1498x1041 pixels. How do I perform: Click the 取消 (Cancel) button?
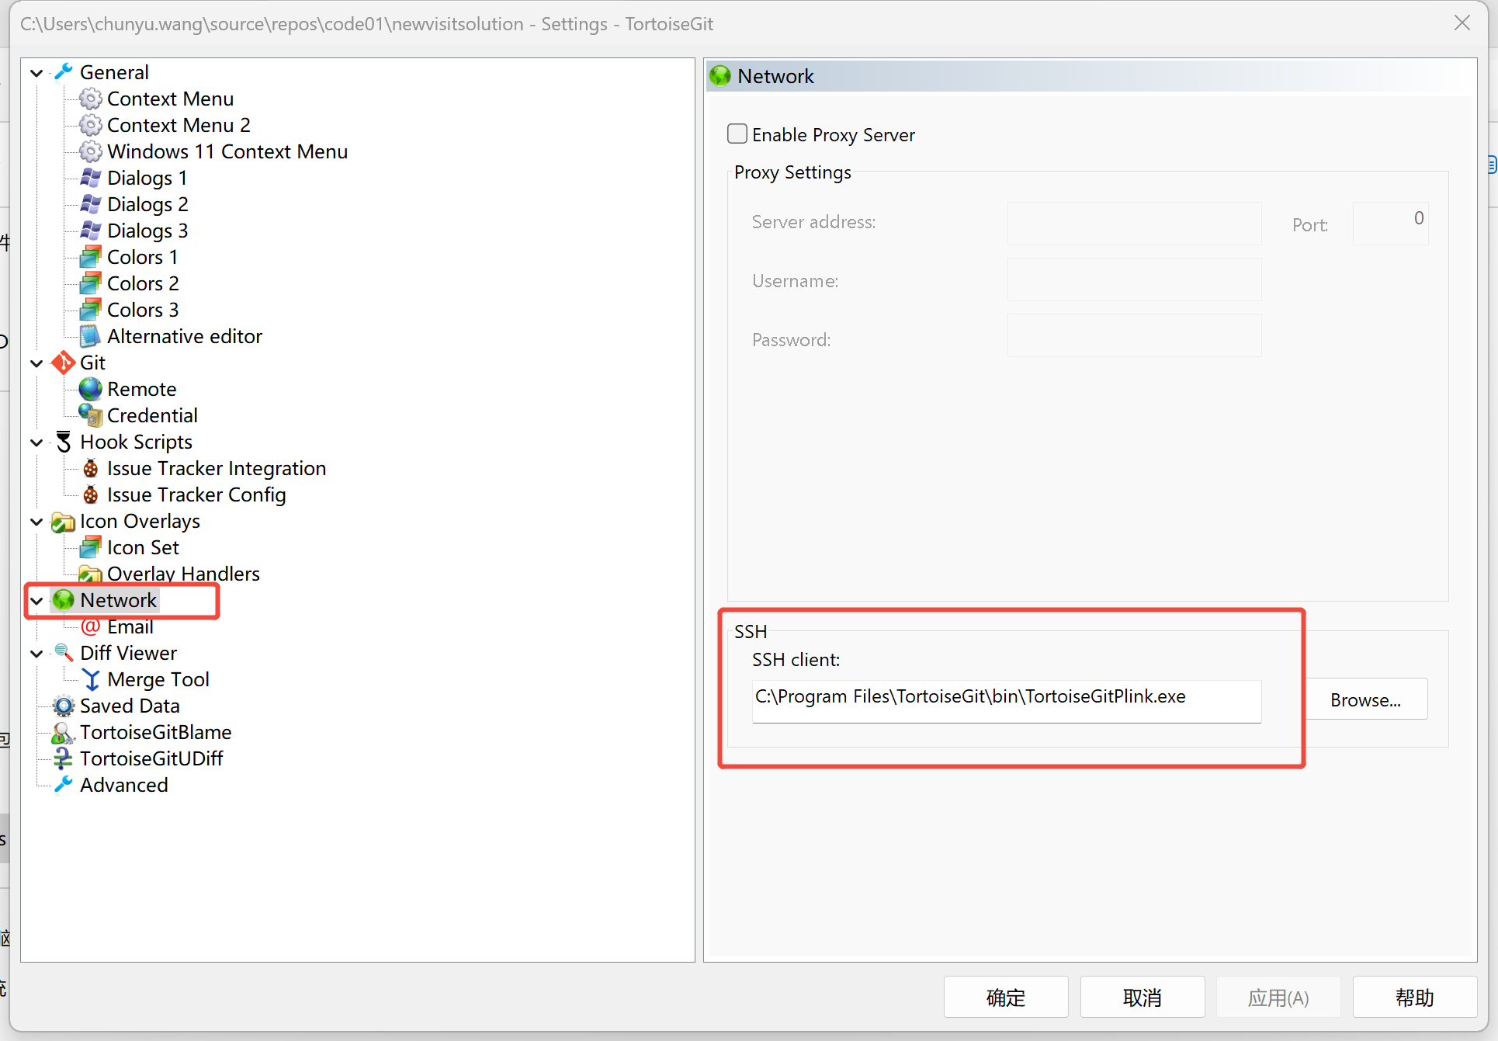pyautogui.click(x=1143, y=997)
